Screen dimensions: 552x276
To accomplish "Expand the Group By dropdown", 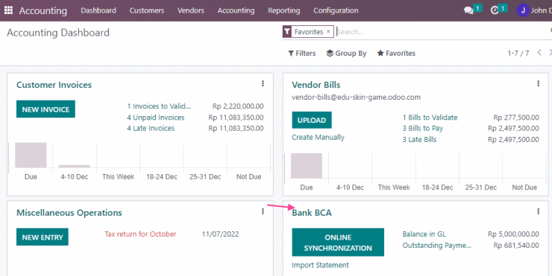I will pos(346,54).
